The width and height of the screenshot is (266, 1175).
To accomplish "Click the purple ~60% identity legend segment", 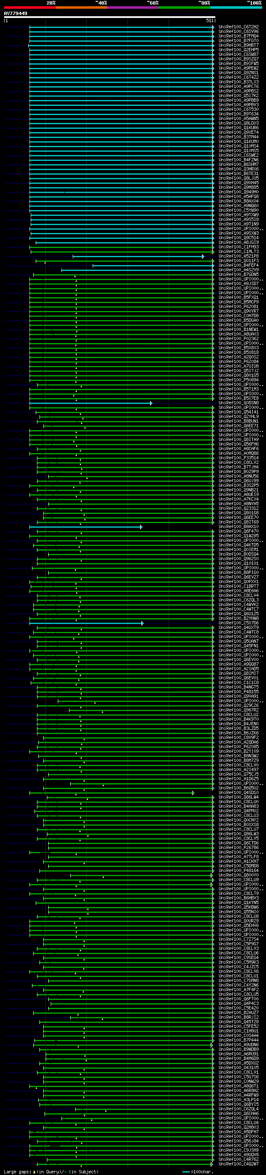I will (133, 8).
